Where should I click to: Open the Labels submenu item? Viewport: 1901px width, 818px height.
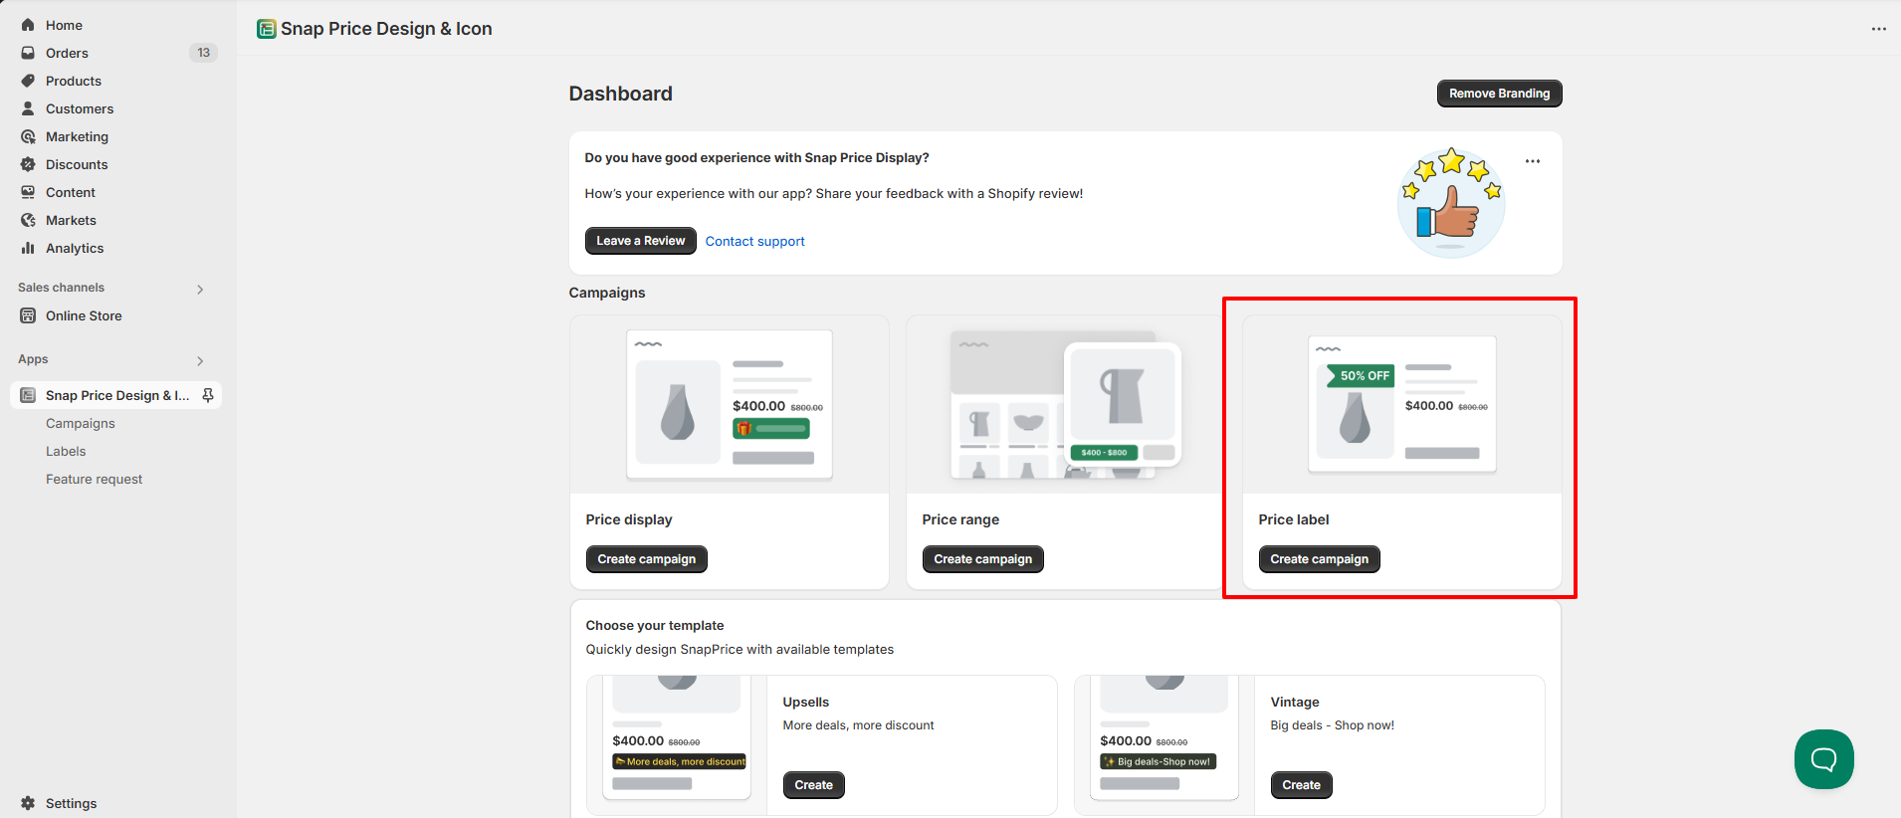66,451
